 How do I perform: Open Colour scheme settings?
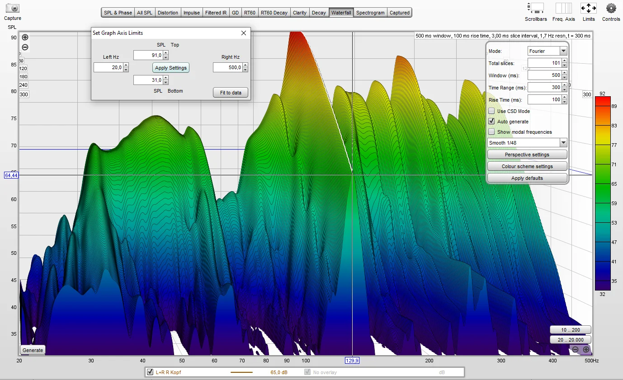[x=527, y=166]
